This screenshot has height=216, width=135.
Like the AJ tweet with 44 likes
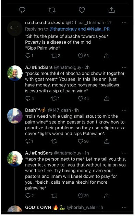tap(81, 98)
